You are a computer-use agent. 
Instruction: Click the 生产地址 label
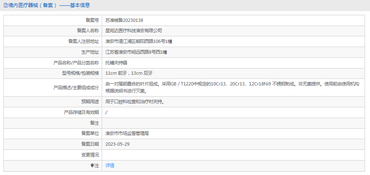(x=90, y=52)
